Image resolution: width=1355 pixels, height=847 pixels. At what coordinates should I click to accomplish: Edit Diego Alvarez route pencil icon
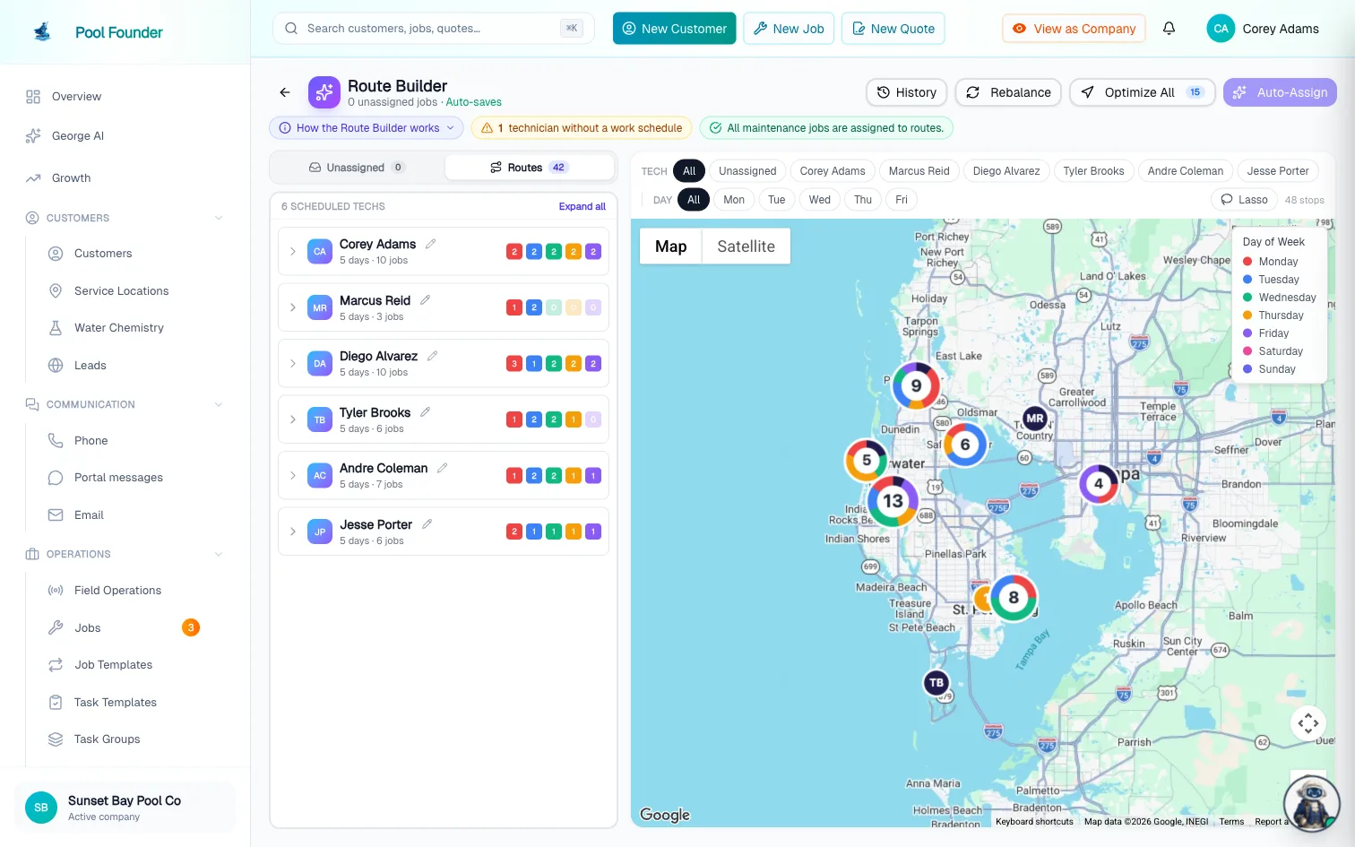433,356
